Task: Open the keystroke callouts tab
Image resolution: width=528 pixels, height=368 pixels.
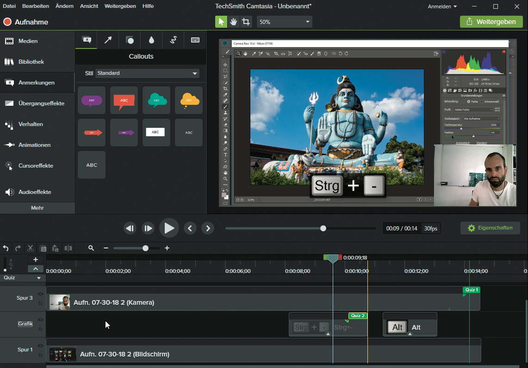Action: point(195,40)
